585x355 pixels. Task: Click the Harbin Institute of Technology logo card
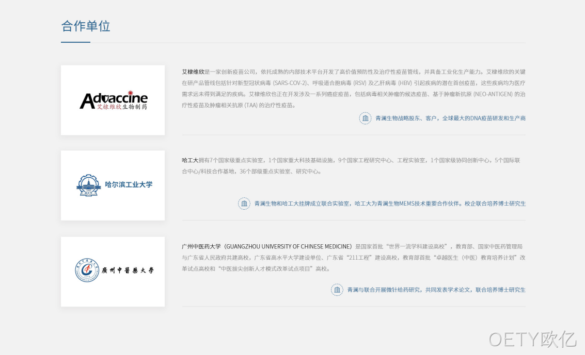tap(113, 185)
